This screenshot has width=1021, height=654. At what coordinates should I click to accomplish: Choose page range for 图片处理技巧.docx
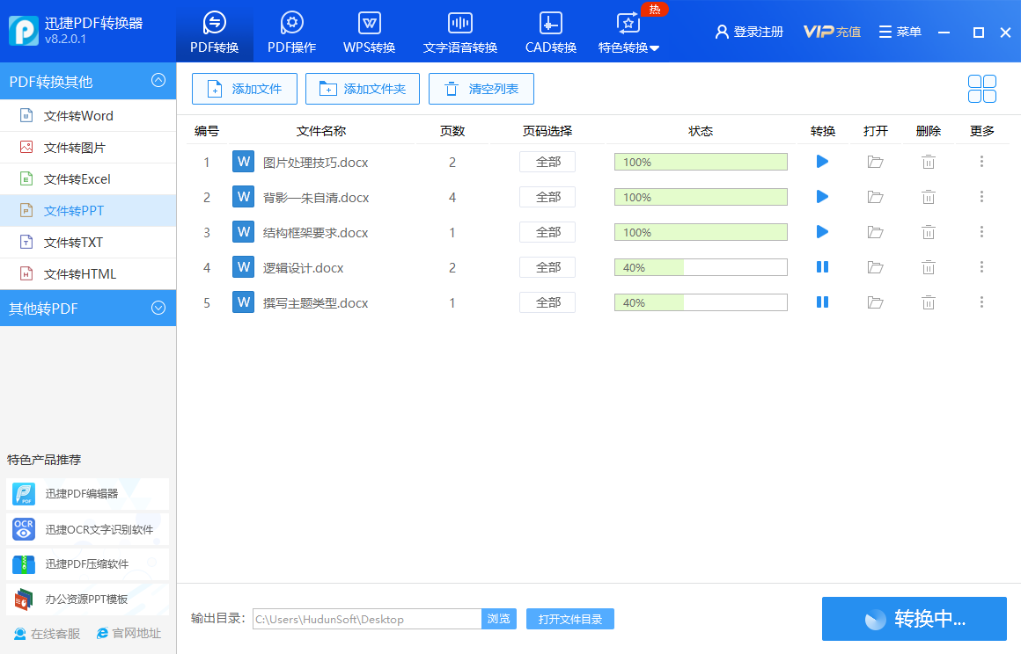(x=547, y=162)
